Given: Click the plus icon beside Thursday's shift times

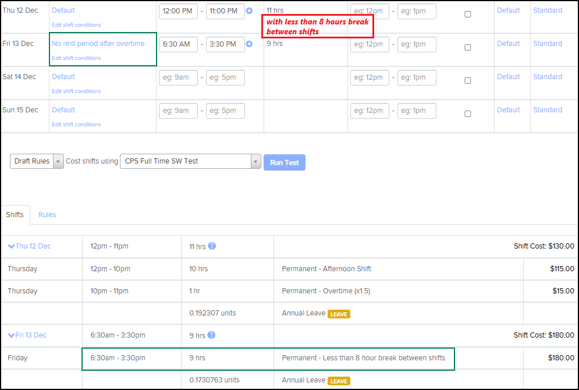Looking at the screenshot, I should click(249, 11).
